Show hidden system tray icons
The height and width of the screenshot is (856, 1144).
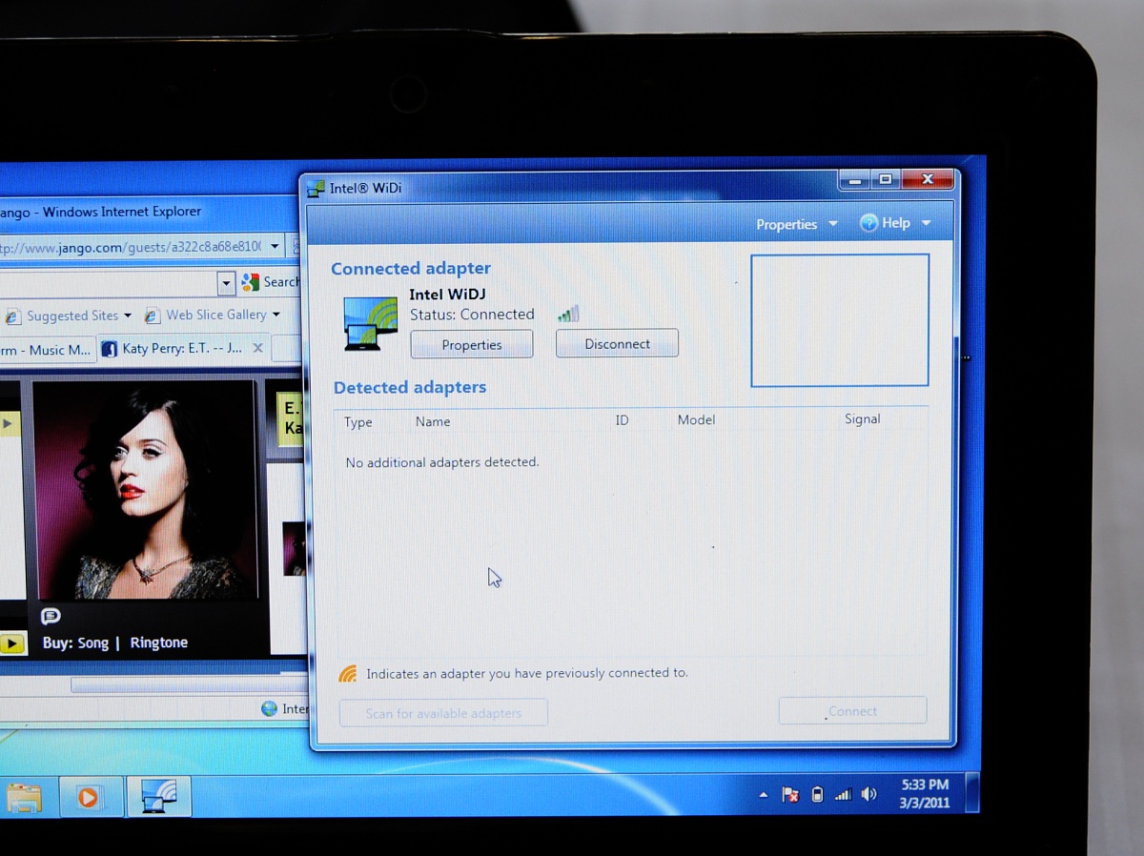pyautogui.click(x=764, y=794)
